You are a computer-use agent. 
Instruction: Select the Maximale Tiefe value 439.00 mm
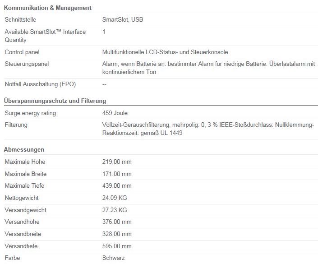(x=117, y=185)
